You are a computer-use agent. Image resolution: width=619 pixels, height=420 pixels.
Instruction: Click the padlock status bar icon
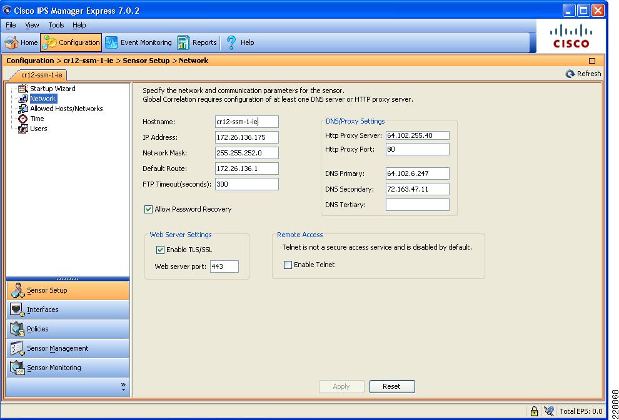[x=534, y=411]
